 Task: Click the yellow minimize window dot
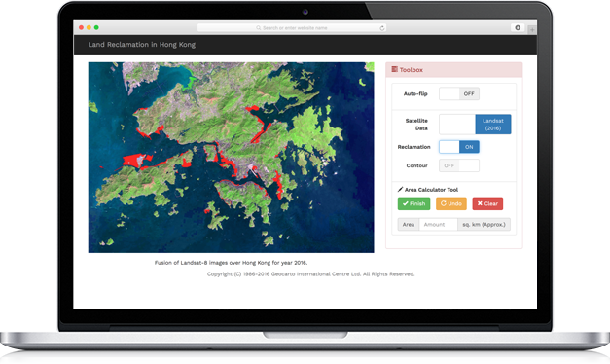tap(89, 27)
